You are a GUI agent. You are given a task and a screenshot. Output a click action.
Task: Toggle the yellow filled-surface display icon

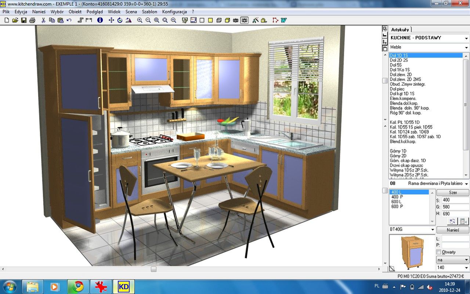point(210,20)
